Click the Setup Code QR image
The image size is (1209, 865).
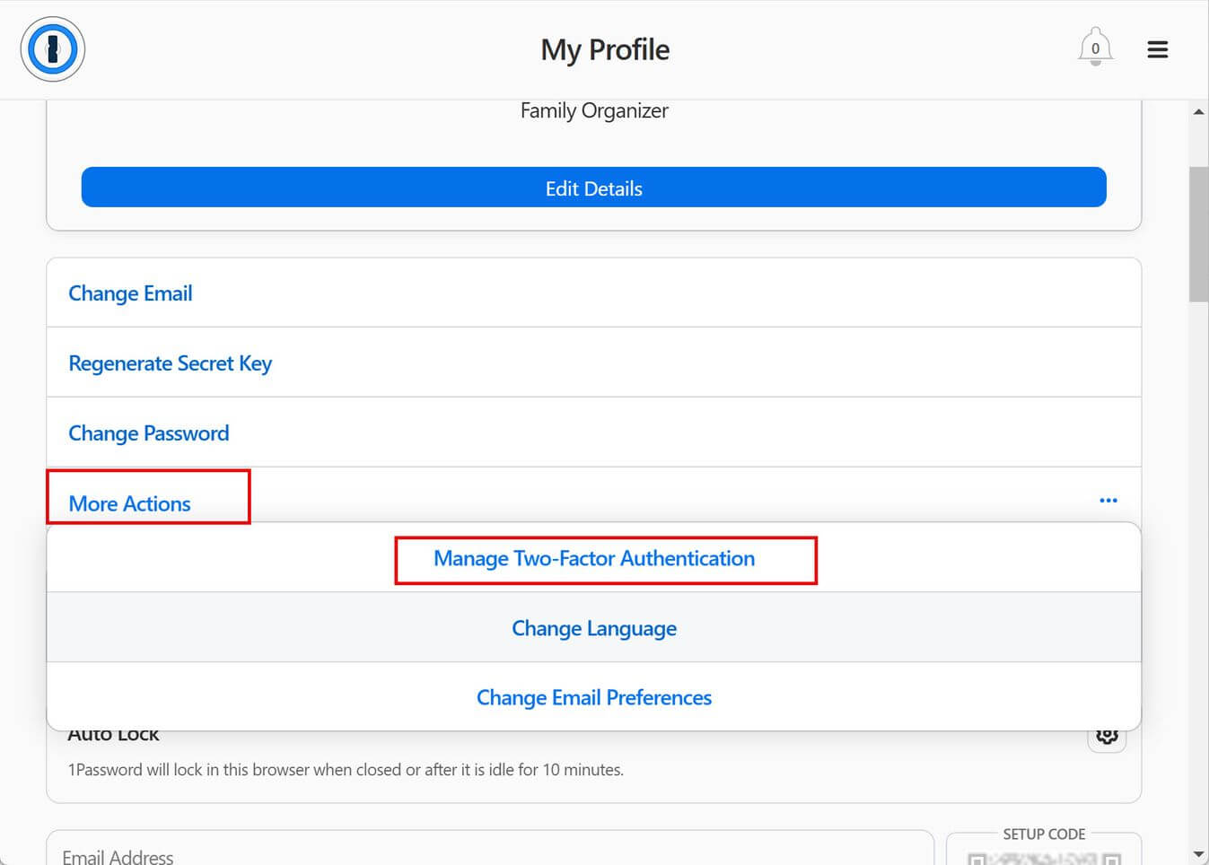click(1045, 858)
